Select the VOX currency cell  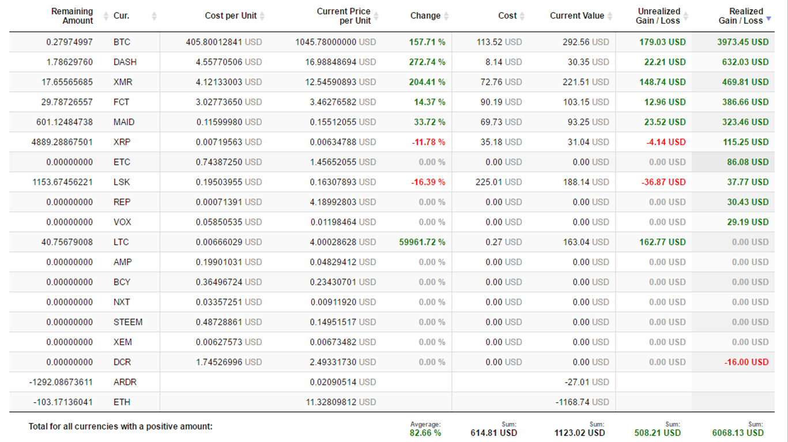point(122,222)
